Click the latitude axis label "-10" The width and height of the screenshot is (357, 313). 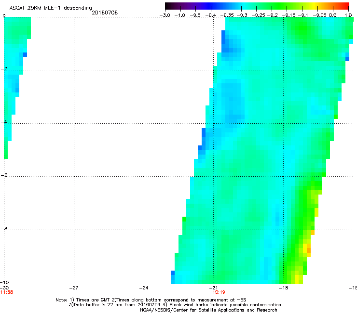(4, 283)
